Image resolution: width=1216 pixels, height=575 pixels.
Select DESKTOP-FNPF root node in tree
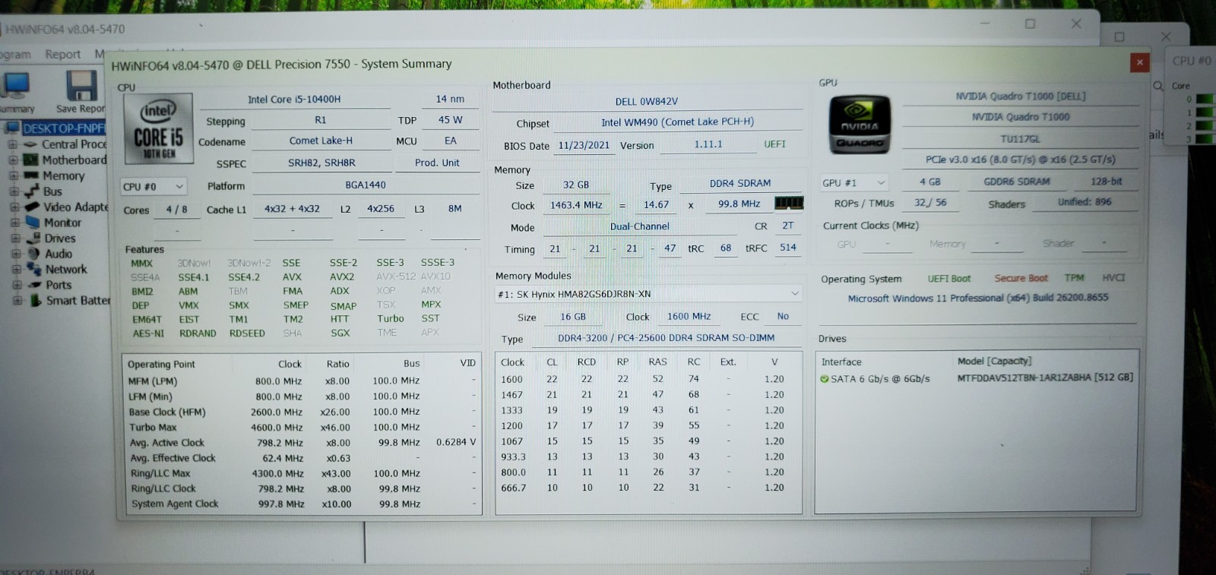coord(64,128)
